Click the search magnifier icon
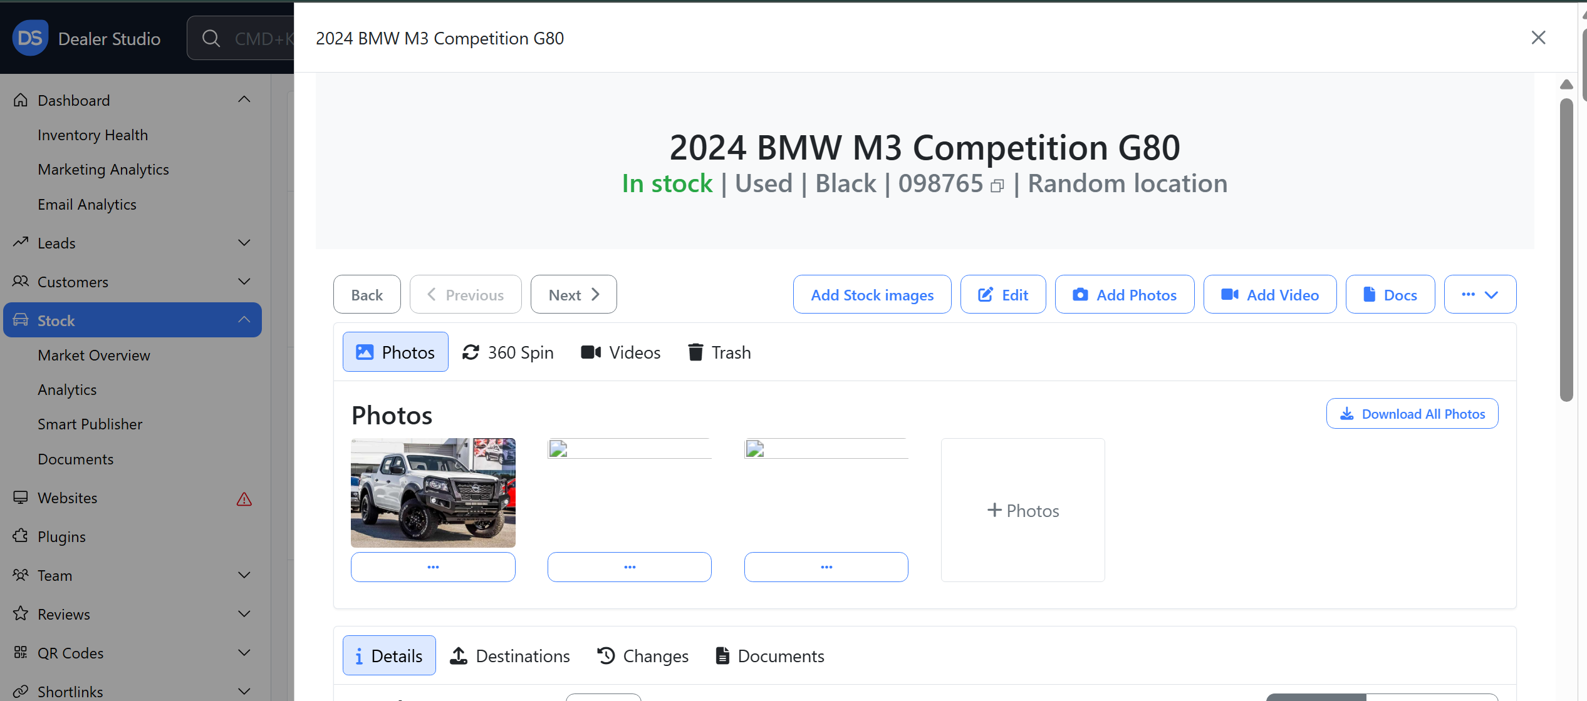The width and height of the screenshot is (1587, 701). click(211, 38)
